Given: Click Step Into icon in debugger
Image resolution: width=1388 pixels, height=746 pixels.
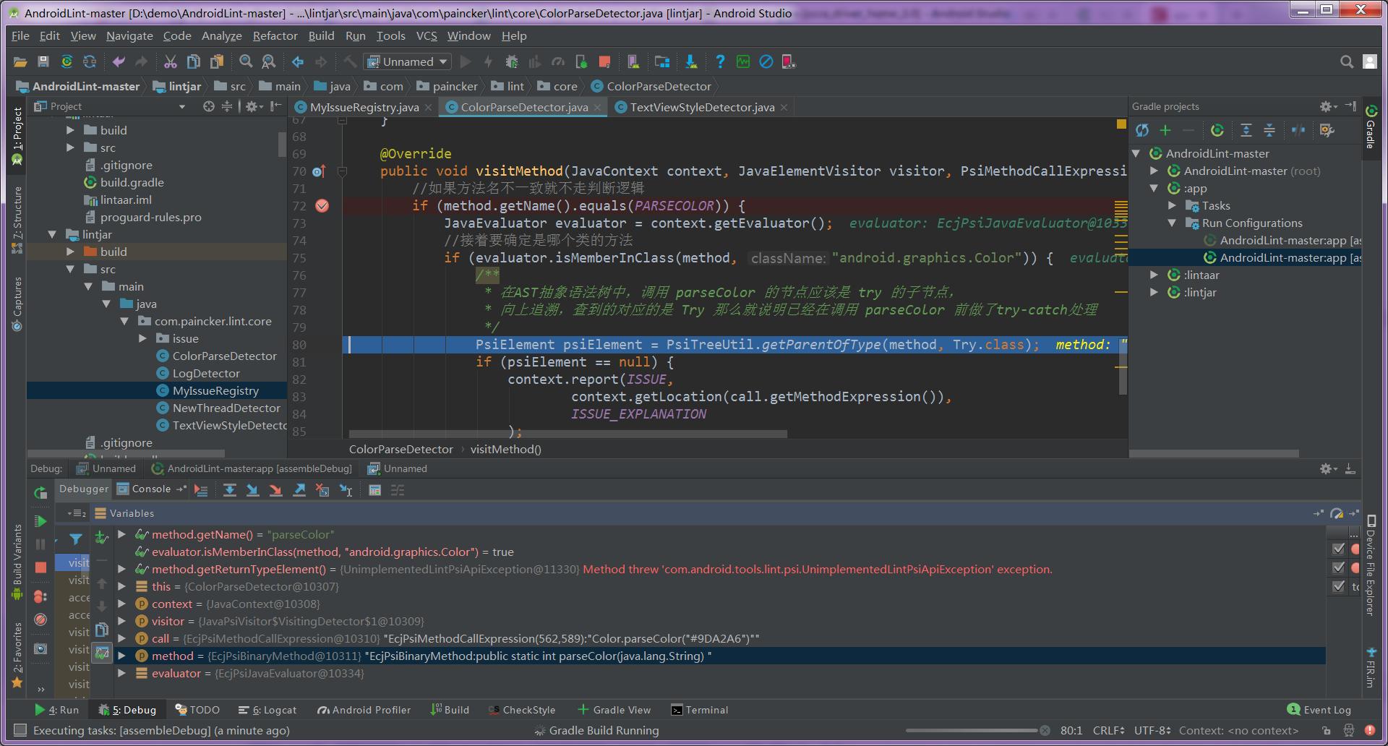Looking at the screenshot, I should pos(252,490).
